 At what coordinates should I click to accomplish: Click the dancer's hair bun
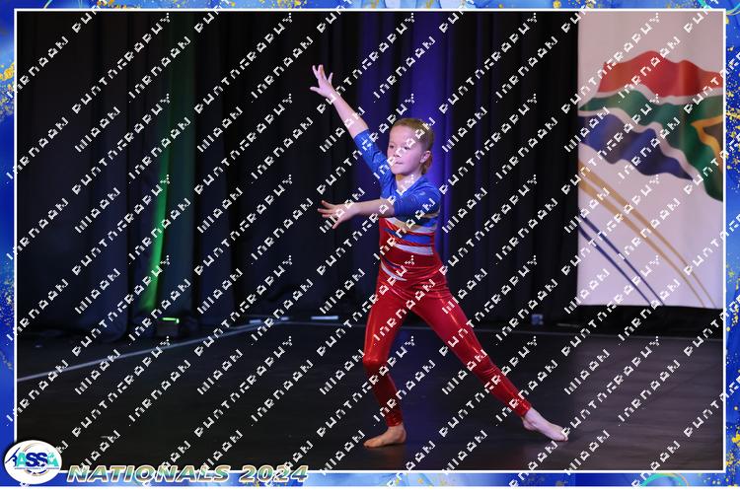427,133
